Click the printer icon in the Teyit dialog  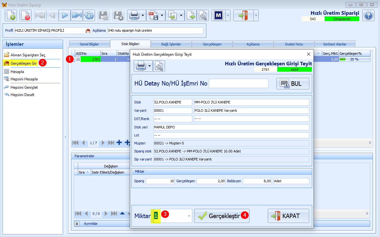(x=141, y=66)
